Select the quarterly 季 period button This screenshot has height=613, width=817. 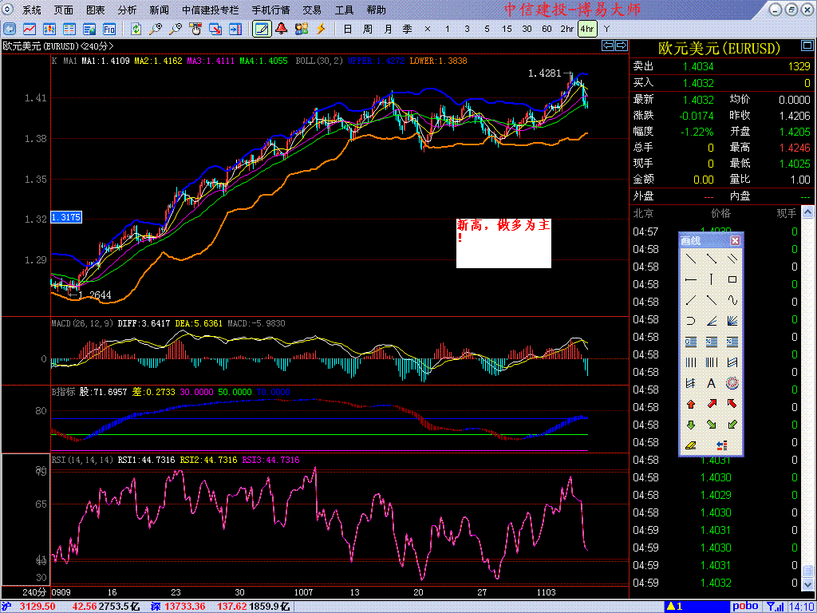click(x=408, y=29)
